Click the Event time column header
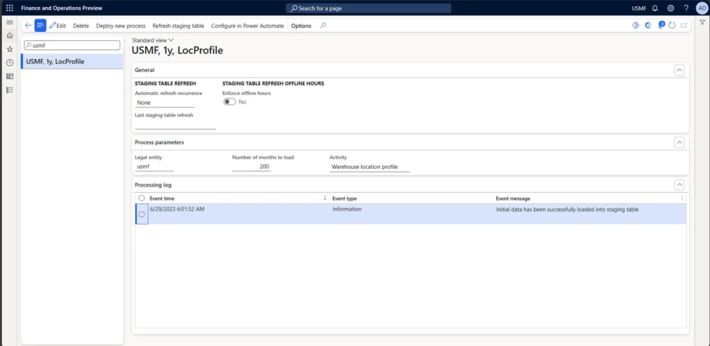 point(162,198)
